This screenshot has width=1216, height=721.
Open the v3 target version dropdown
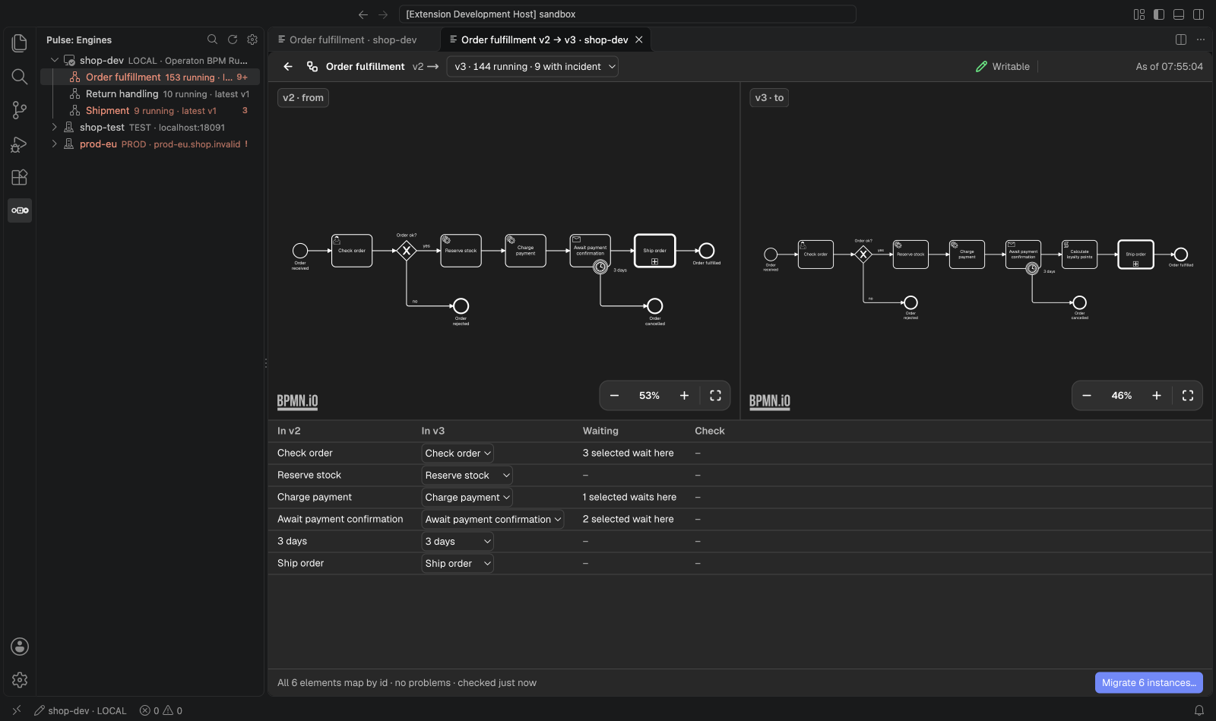pyautogui.click(x=533, y=67)
